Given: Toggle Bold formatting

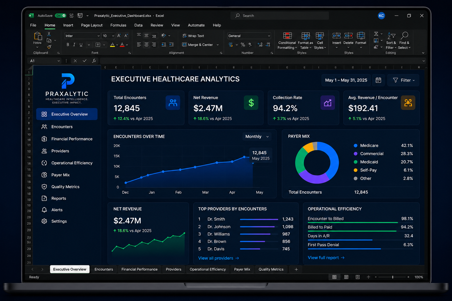Looking at the screenshot, I should pos(68,45).
